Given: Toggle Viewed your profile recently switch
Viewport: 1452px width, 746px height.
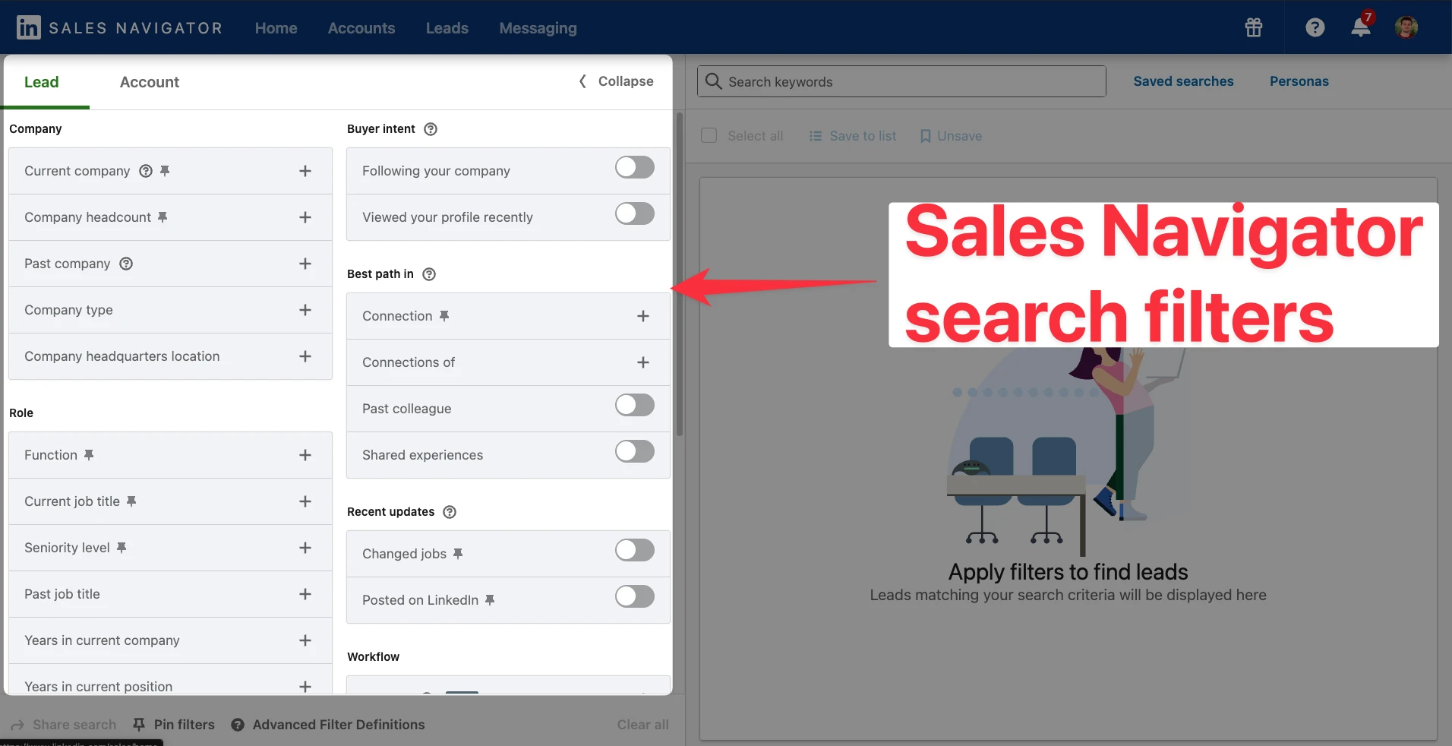Looking at the screenshot, I should [x=635, y=213].
